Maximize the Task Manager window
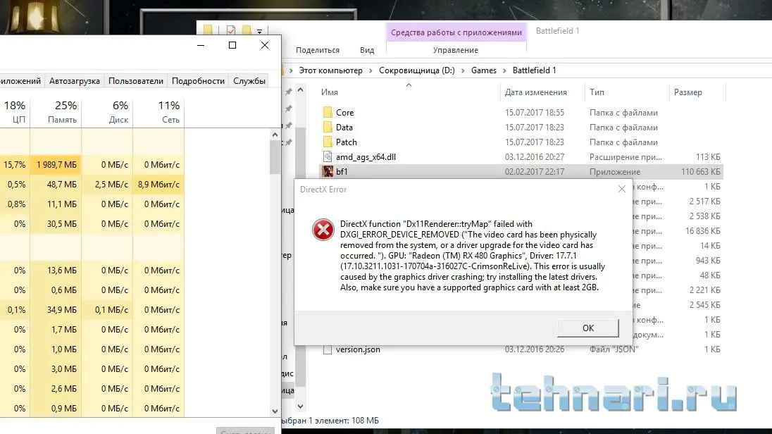Viewport: 772px width, 434px height. pyautogui.click(x=232, y=45)
